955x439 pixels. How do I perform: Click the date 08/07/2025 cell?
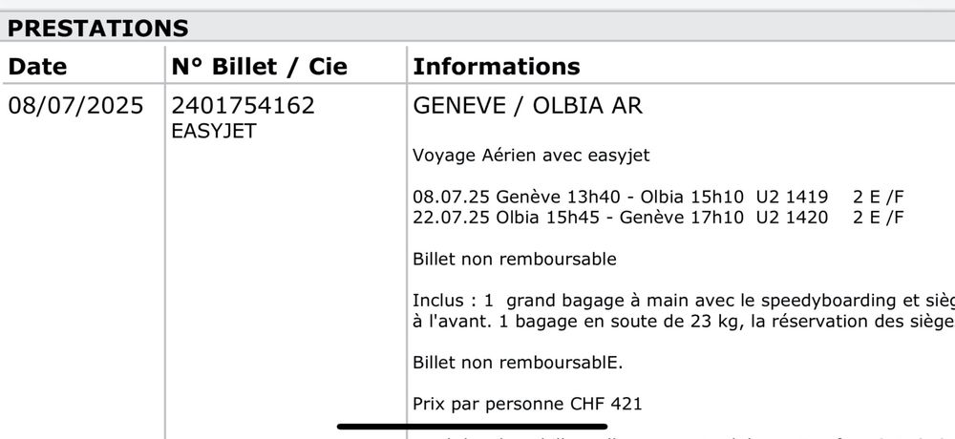[x=75, y=105]
